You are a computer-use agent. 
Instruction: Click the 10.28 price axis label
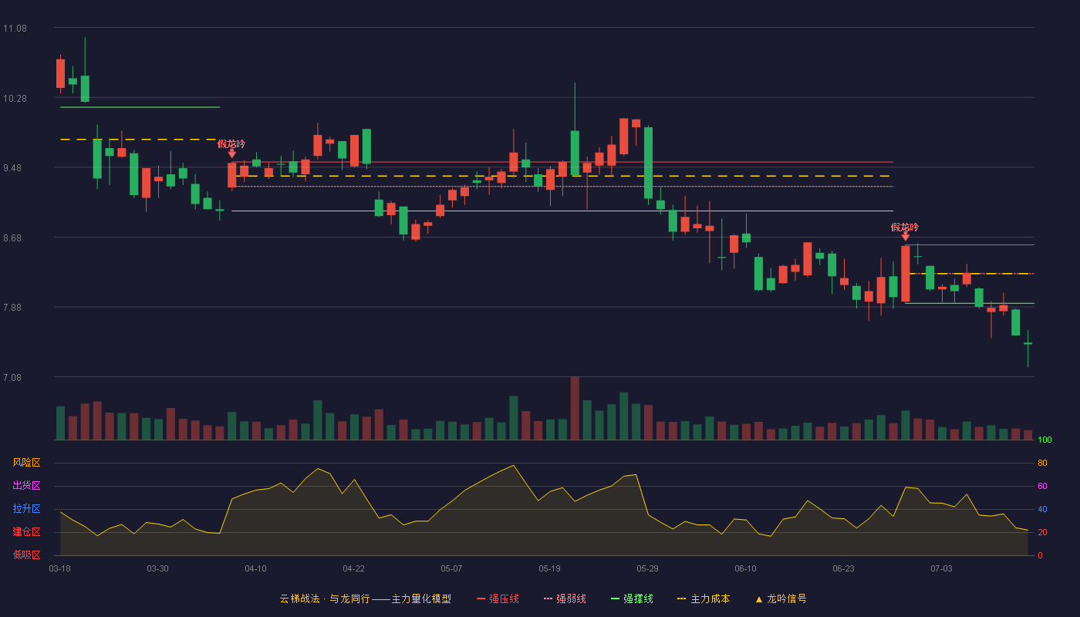15,99
